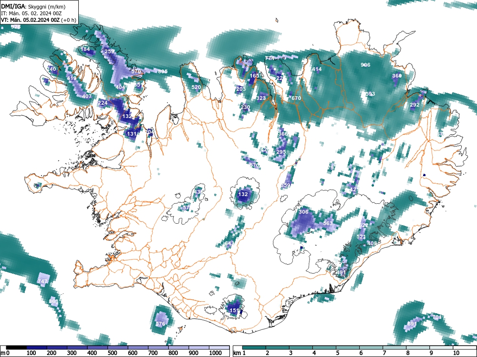Pick the dark teal 1–2 km legend swatch
The width and height of the screenshot is (477, 357).
pos(254,347)
